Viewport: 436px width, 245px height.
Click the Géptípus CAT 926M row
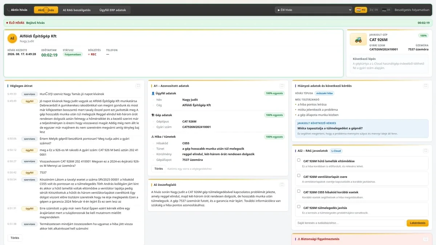coord(218,122)
